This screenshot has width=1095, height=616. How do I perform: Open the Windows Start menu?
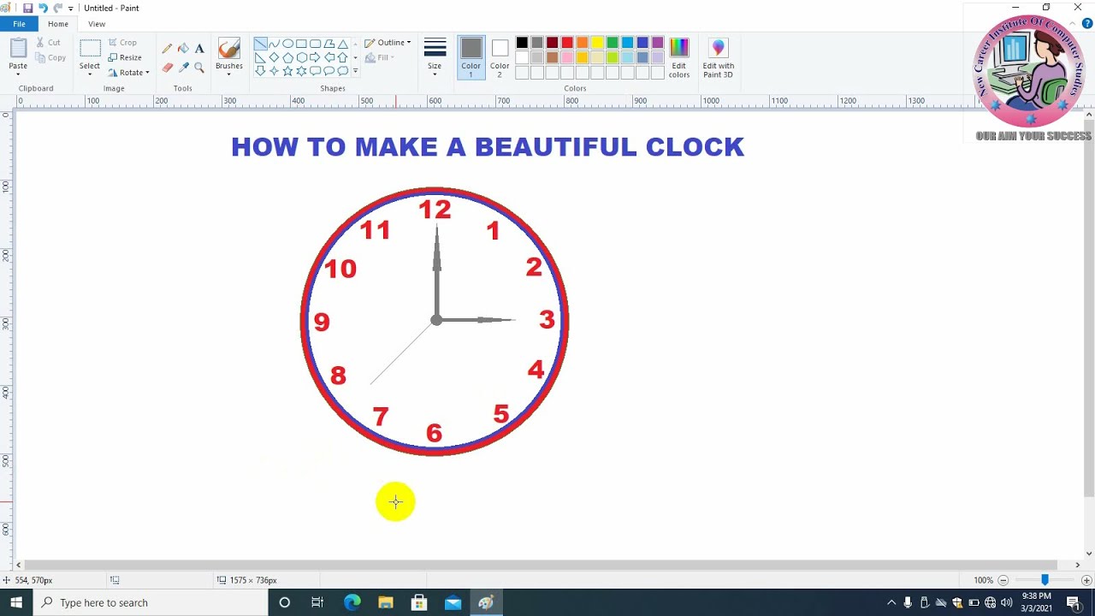[16, 602]
